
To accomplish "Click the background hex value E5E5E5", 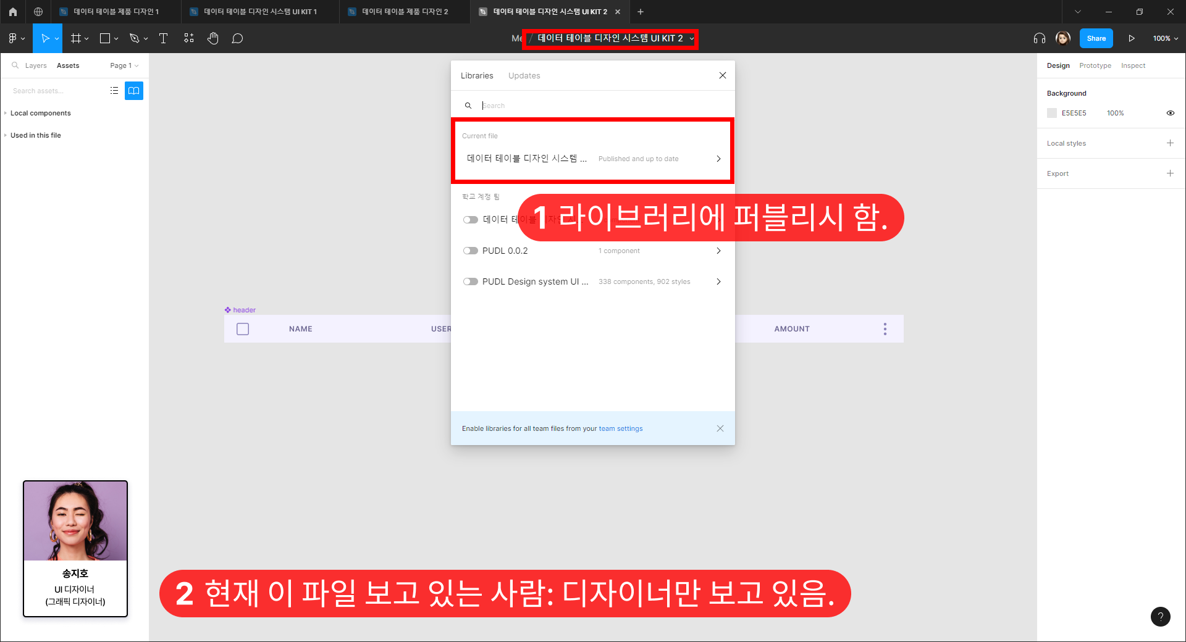I will point(1074,113).
